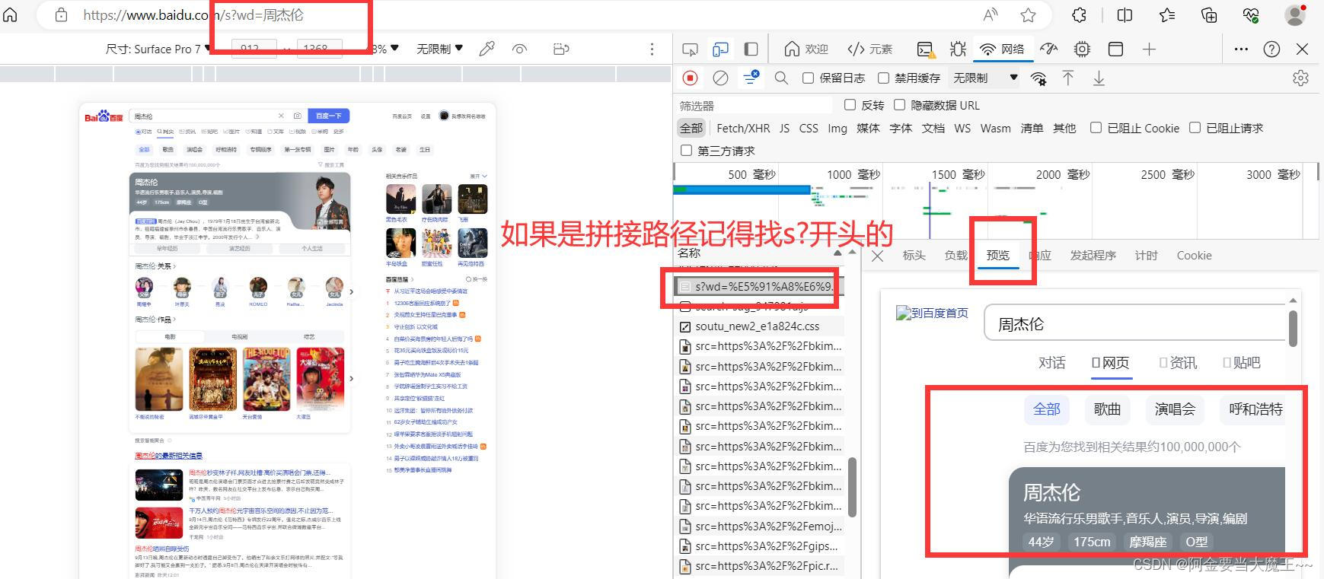Open the 无限制 network throttling dropdown
This screenshot has width=1324, height=579.
click(x=985, y=78)
